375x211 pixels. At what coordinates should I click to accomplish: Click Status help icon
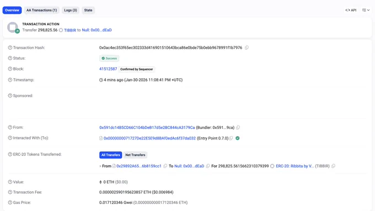tap(10, 58)
